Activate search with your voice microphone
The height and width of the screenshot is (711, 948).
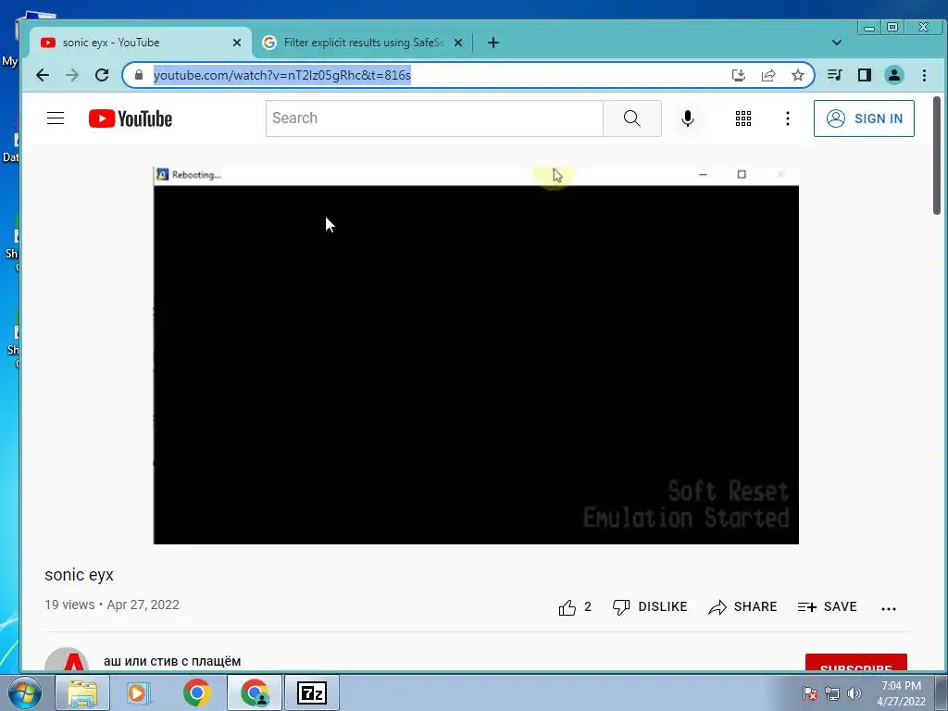point(688,118)
